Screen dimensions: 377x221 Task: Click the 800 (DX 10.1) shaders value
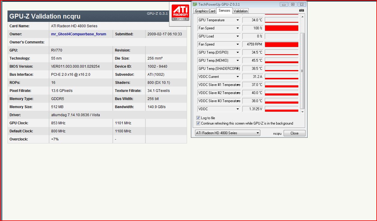(x=159, y=83)
